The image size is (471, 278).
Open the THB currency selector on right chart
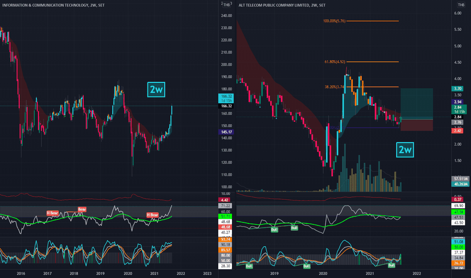click(x=461, y=5)
